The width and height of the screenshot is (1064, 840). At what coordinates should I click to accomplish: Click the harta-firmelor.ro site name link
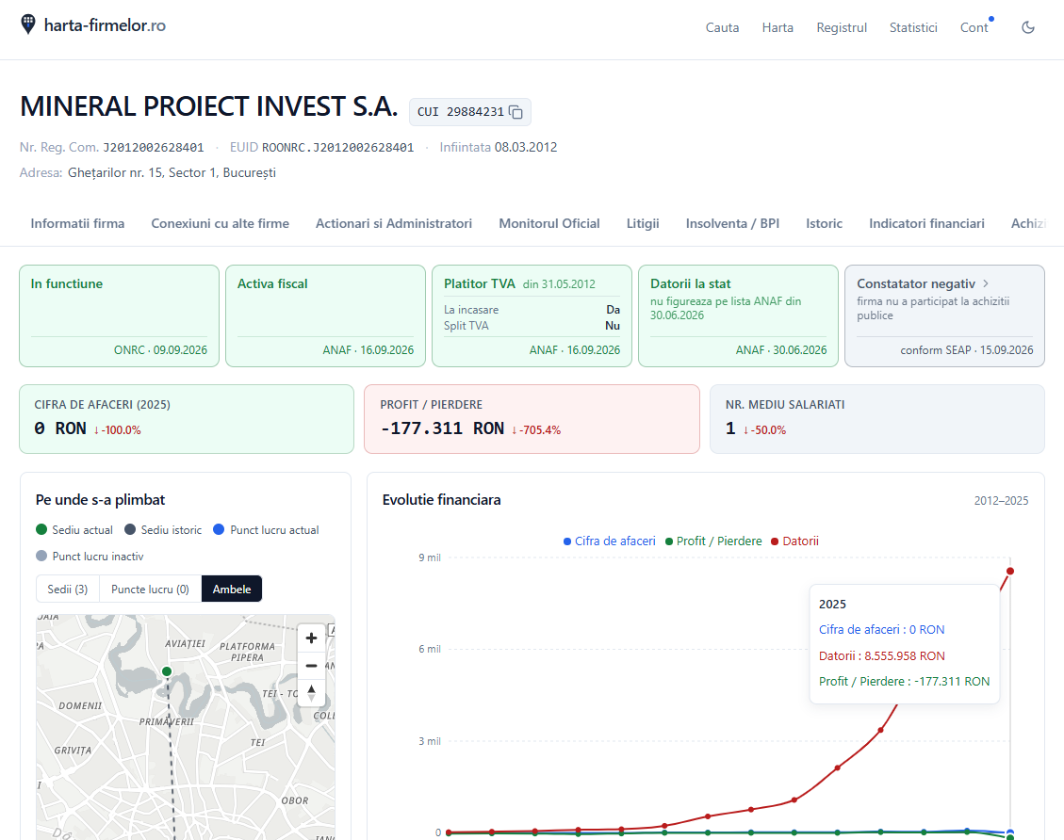pyautogui.click(x=105, y=25)
